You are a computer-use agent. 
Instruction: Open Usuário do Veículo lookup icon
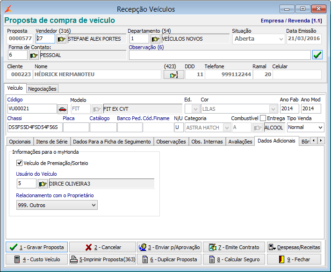click(x=43, y=184)
